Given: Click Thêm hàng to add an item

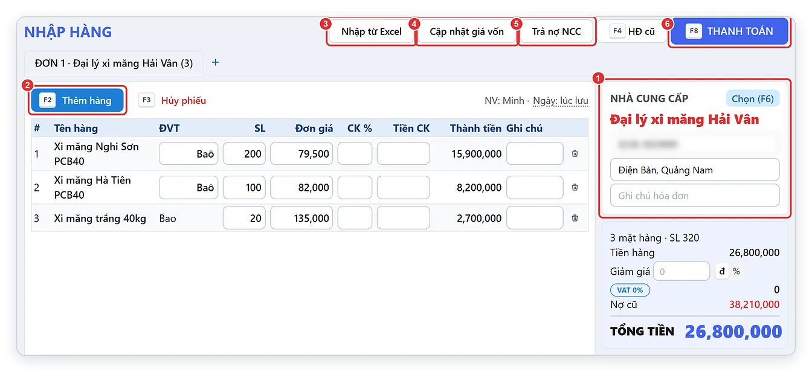Looking at the screenshot, I should [x=77, y=100].
